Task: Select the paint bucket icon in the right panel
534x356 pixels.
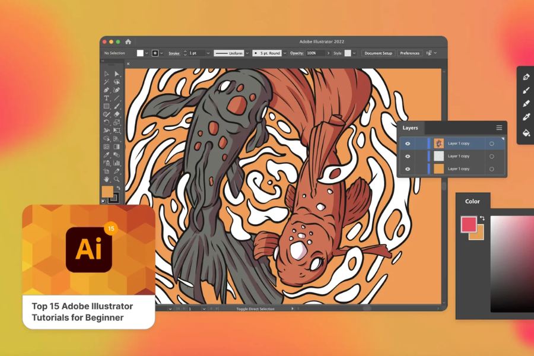Action: pos(526,133)
